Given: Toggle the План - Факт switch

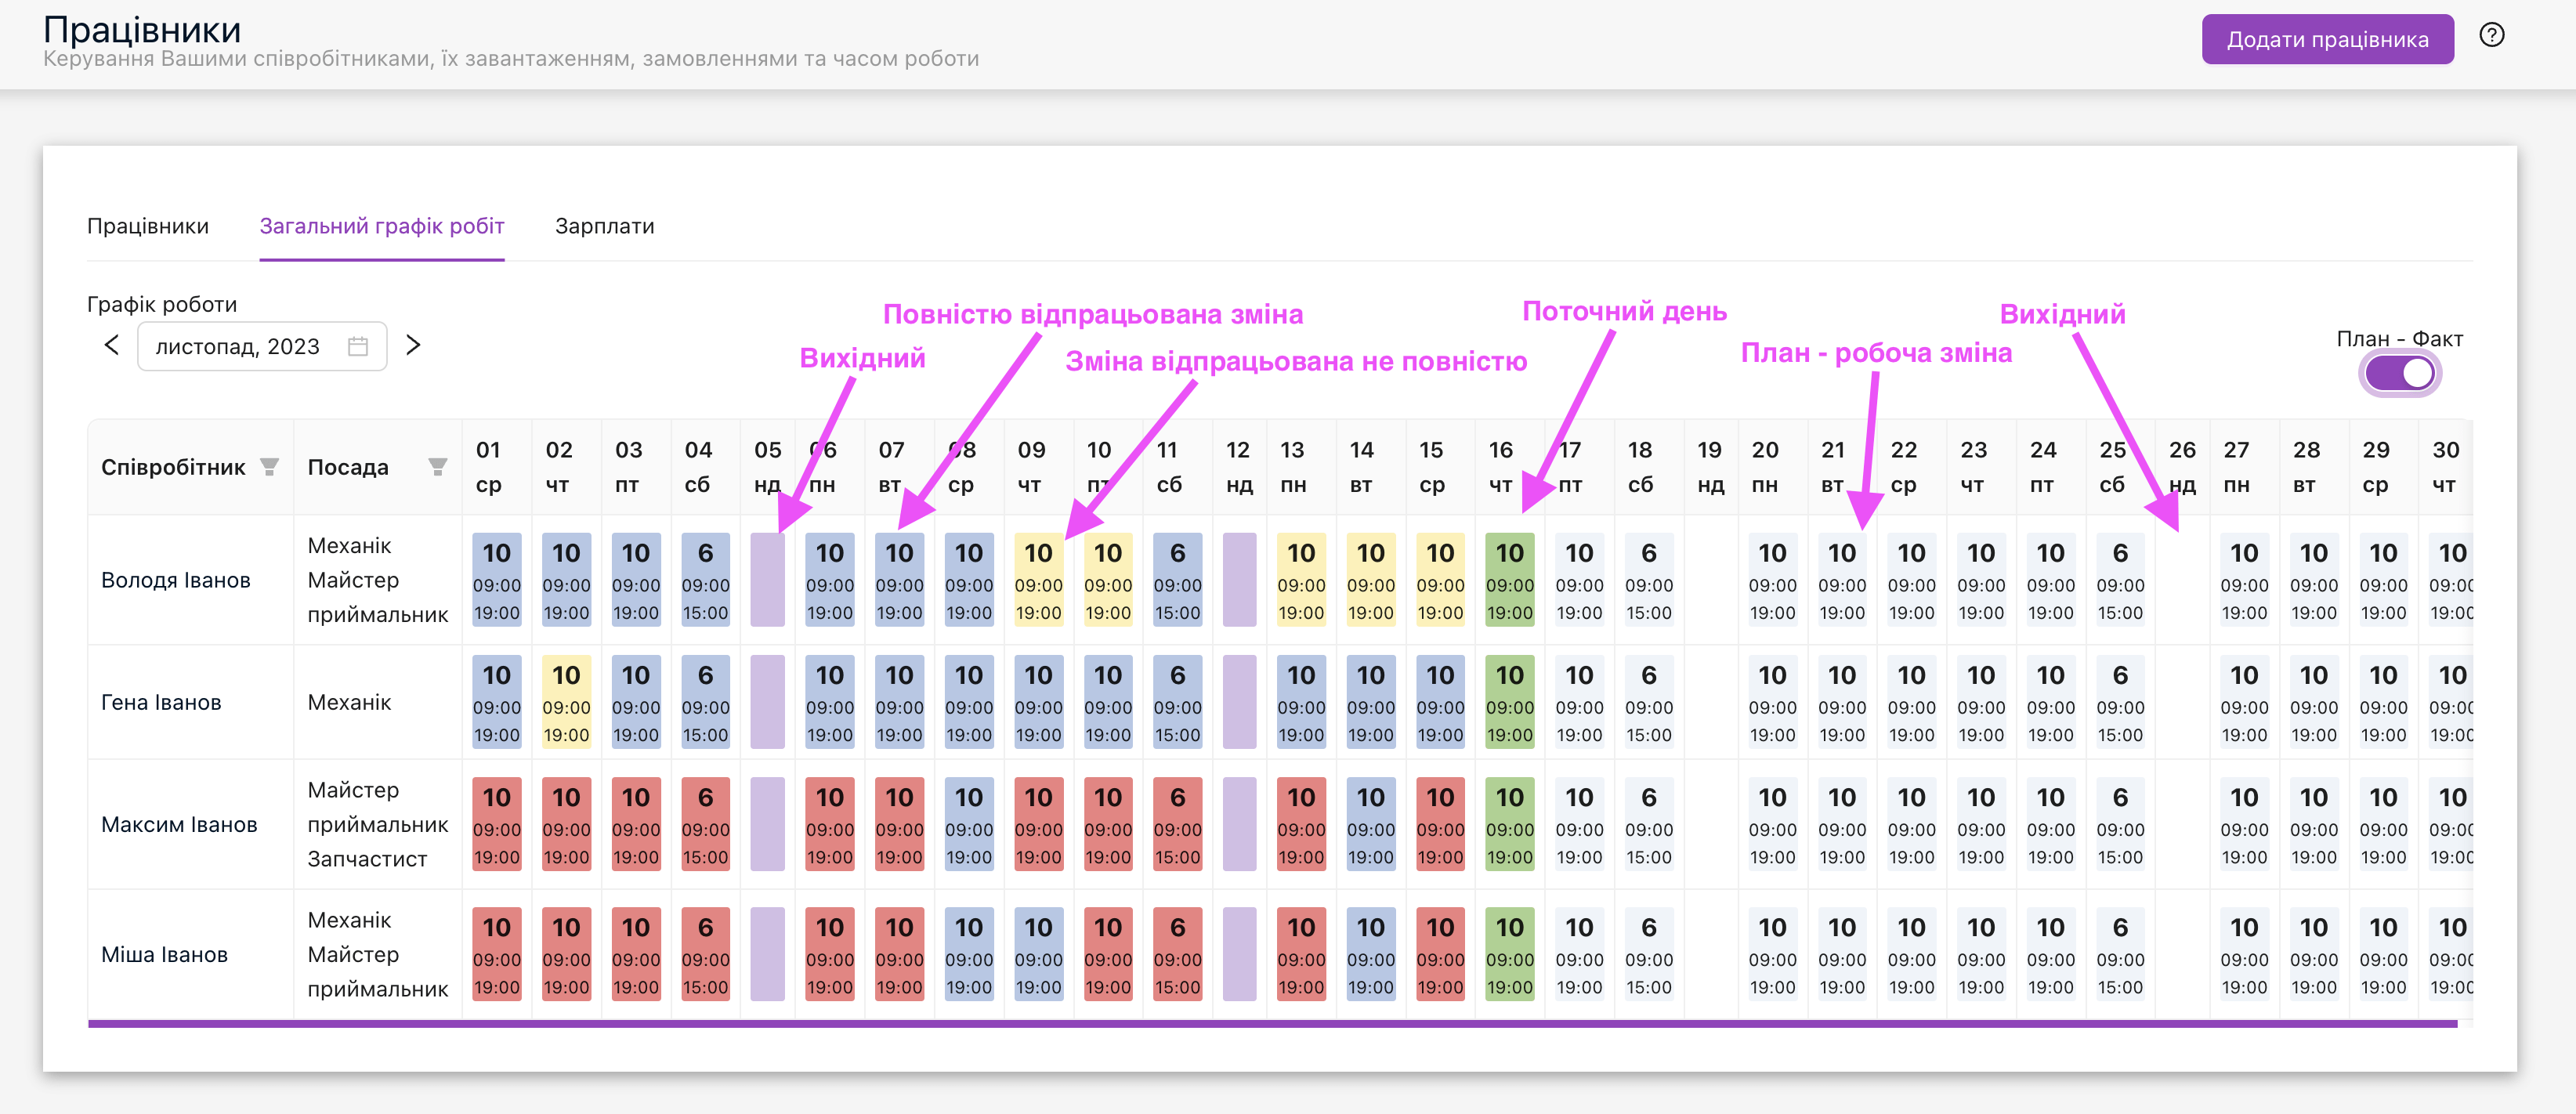Looking at the screenshot, I should [2399, 374].
